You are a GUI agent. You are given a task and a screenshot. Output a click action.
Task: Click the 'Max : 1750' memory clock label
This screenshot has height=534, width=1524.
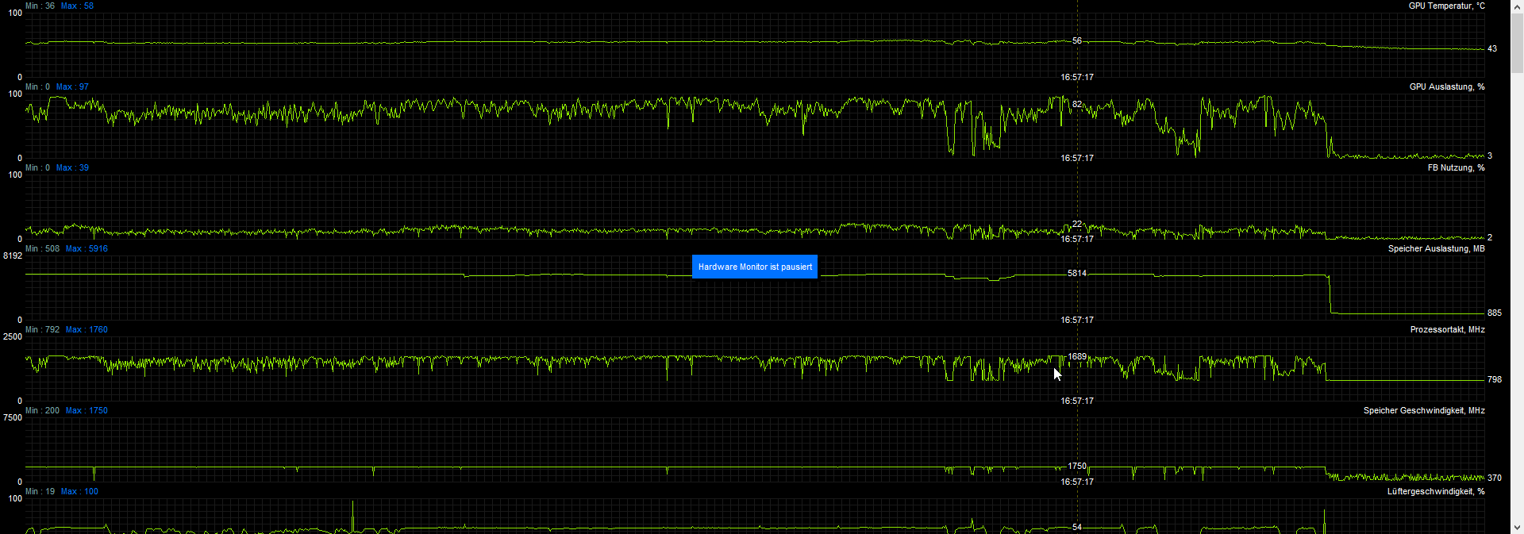(x=87, y=410)
